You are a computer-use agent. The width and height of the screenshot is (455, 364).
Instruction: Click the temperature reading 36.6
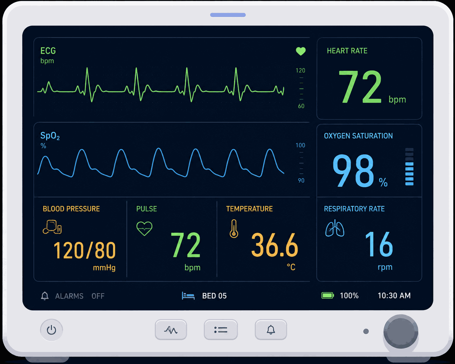(x=275, y=245)
